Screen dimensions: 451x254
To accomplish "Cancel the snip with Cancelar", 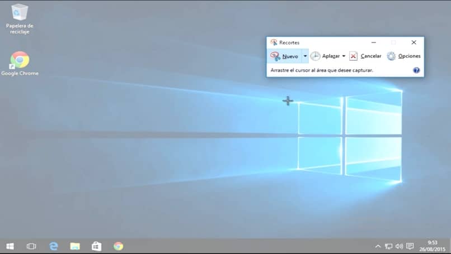I will pos(365,56).
